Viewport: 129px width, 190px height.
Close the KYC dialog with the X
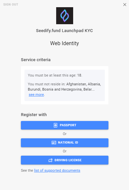click(x=125, y=5)
